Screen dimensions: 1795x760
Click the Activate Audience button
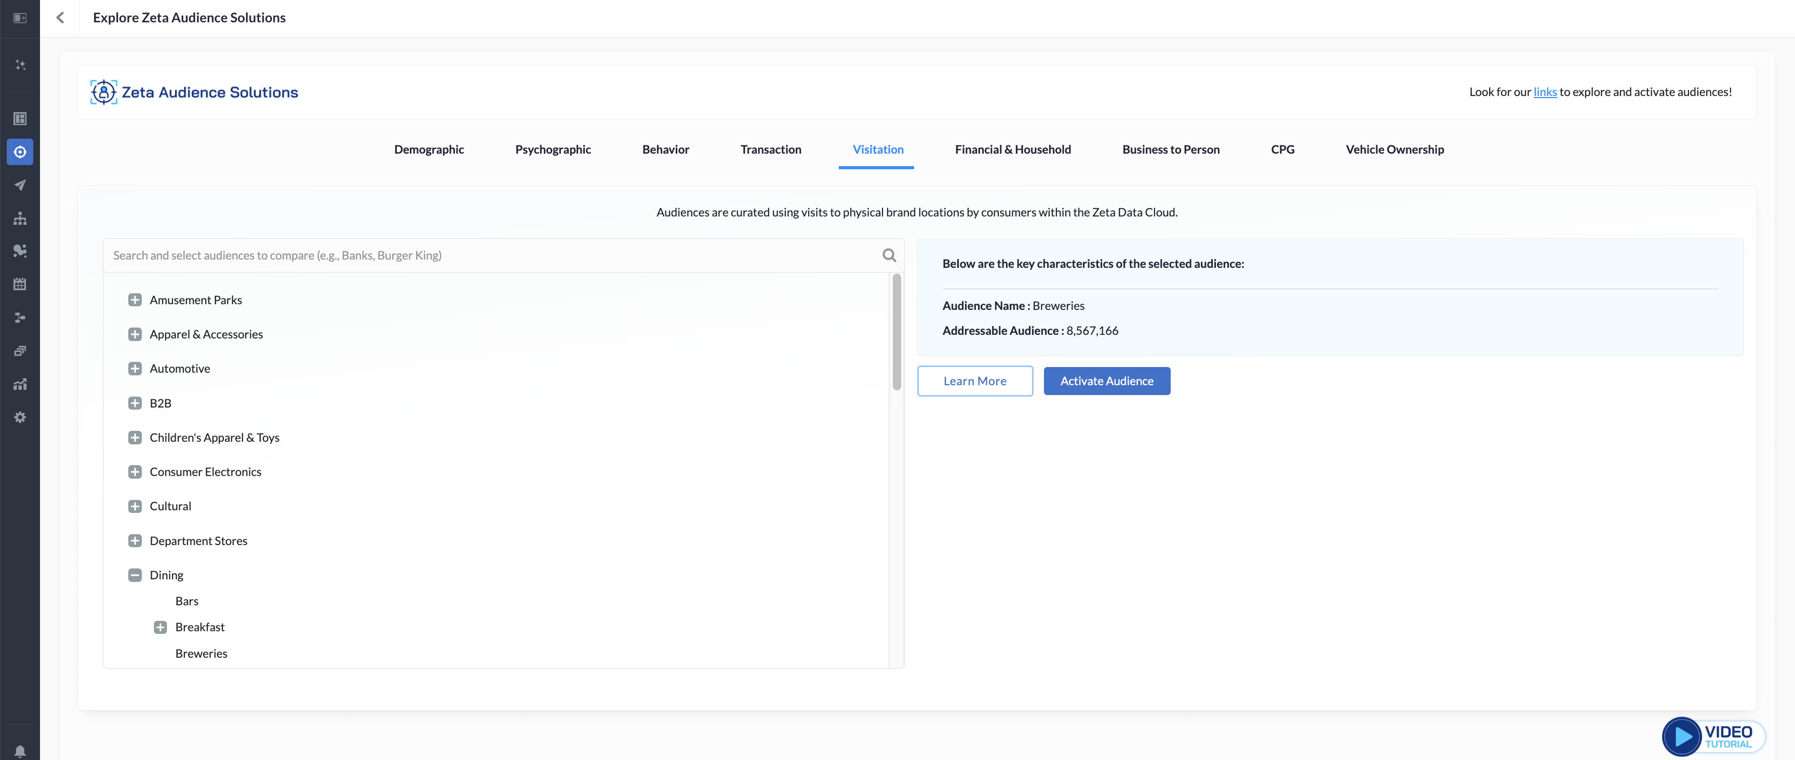[1106, 381]
